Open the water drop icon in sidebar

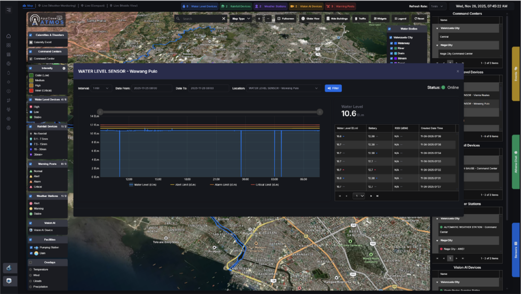click(9, 73)
